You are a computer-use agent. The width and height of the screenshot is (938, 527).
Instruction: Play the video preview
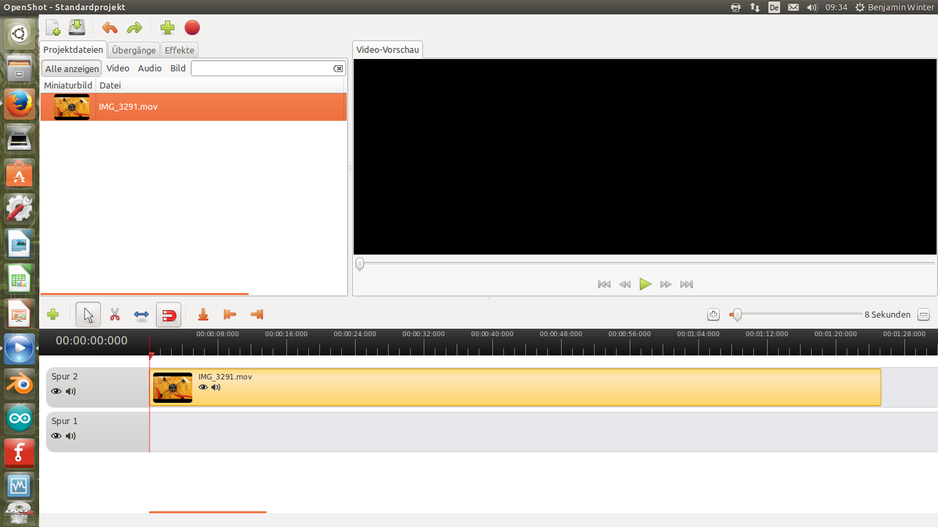[x=645, y=284]
